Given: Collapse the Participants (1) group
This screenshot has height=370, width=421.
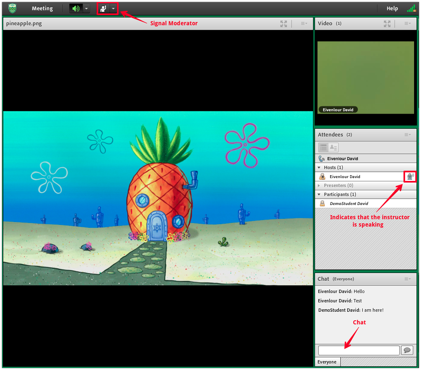Looking at the screenshot, I should [x=319, y=194].
